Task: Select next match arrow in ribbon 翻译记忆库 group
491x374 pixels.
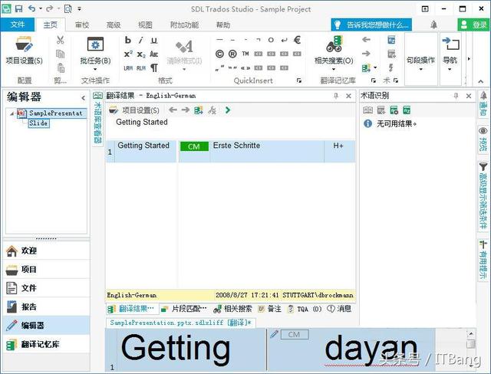Action: pos(366,54)
